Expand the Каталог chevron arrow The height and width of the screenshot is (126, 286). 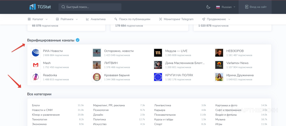click(x=46, y=19)
